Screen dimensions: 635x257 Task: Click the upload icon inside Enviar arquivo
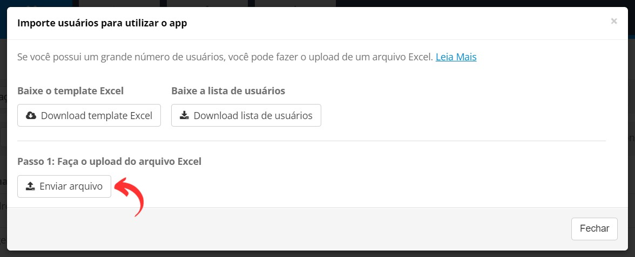pyautogui.click(x=30, y=186)
